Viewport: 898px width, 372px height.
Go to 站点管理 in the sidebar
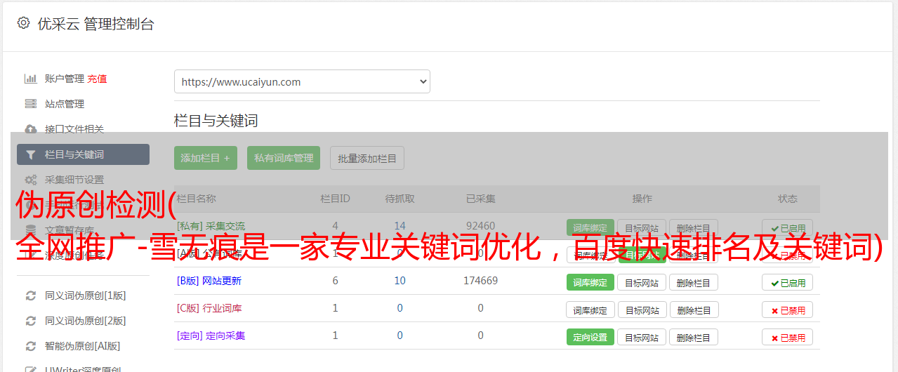[x=65, y=104]
